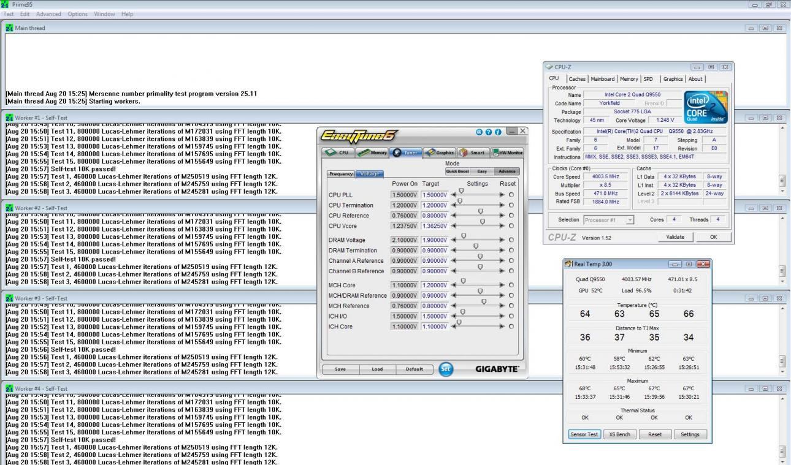
Task: Open the CPU tab icon in EasyTune6
Action: 338,153
